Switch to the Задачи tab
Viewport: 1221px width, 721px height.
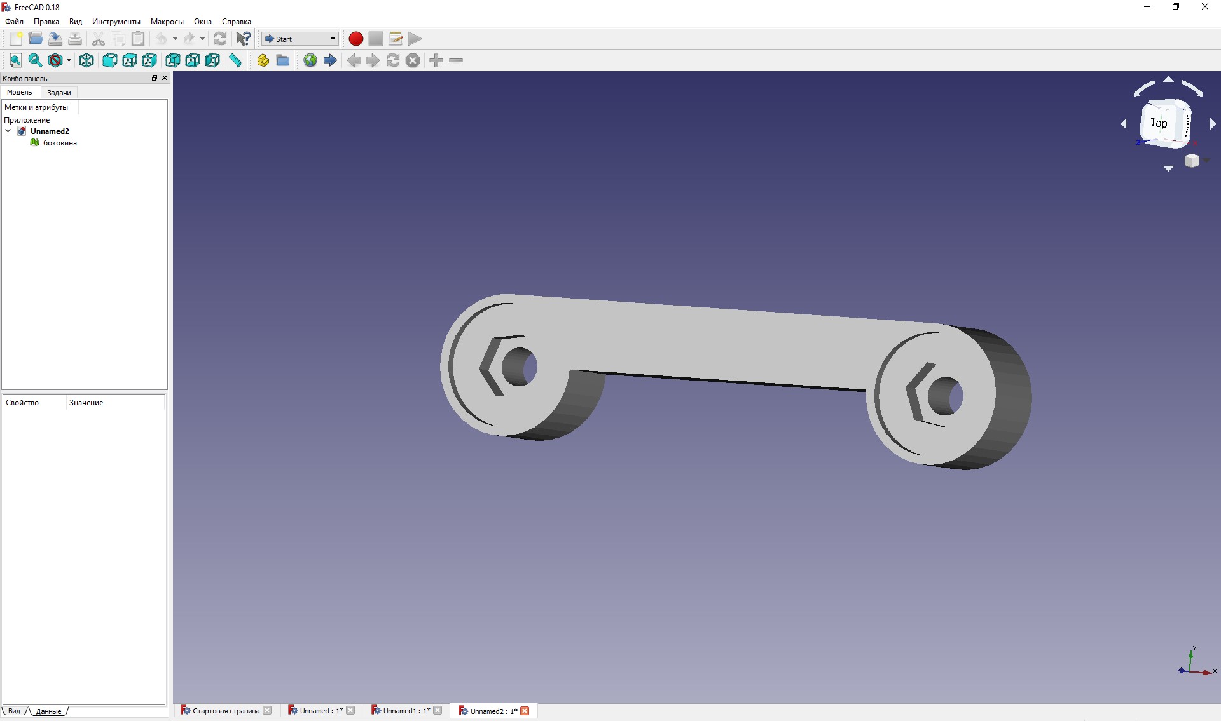coord(59,93)
